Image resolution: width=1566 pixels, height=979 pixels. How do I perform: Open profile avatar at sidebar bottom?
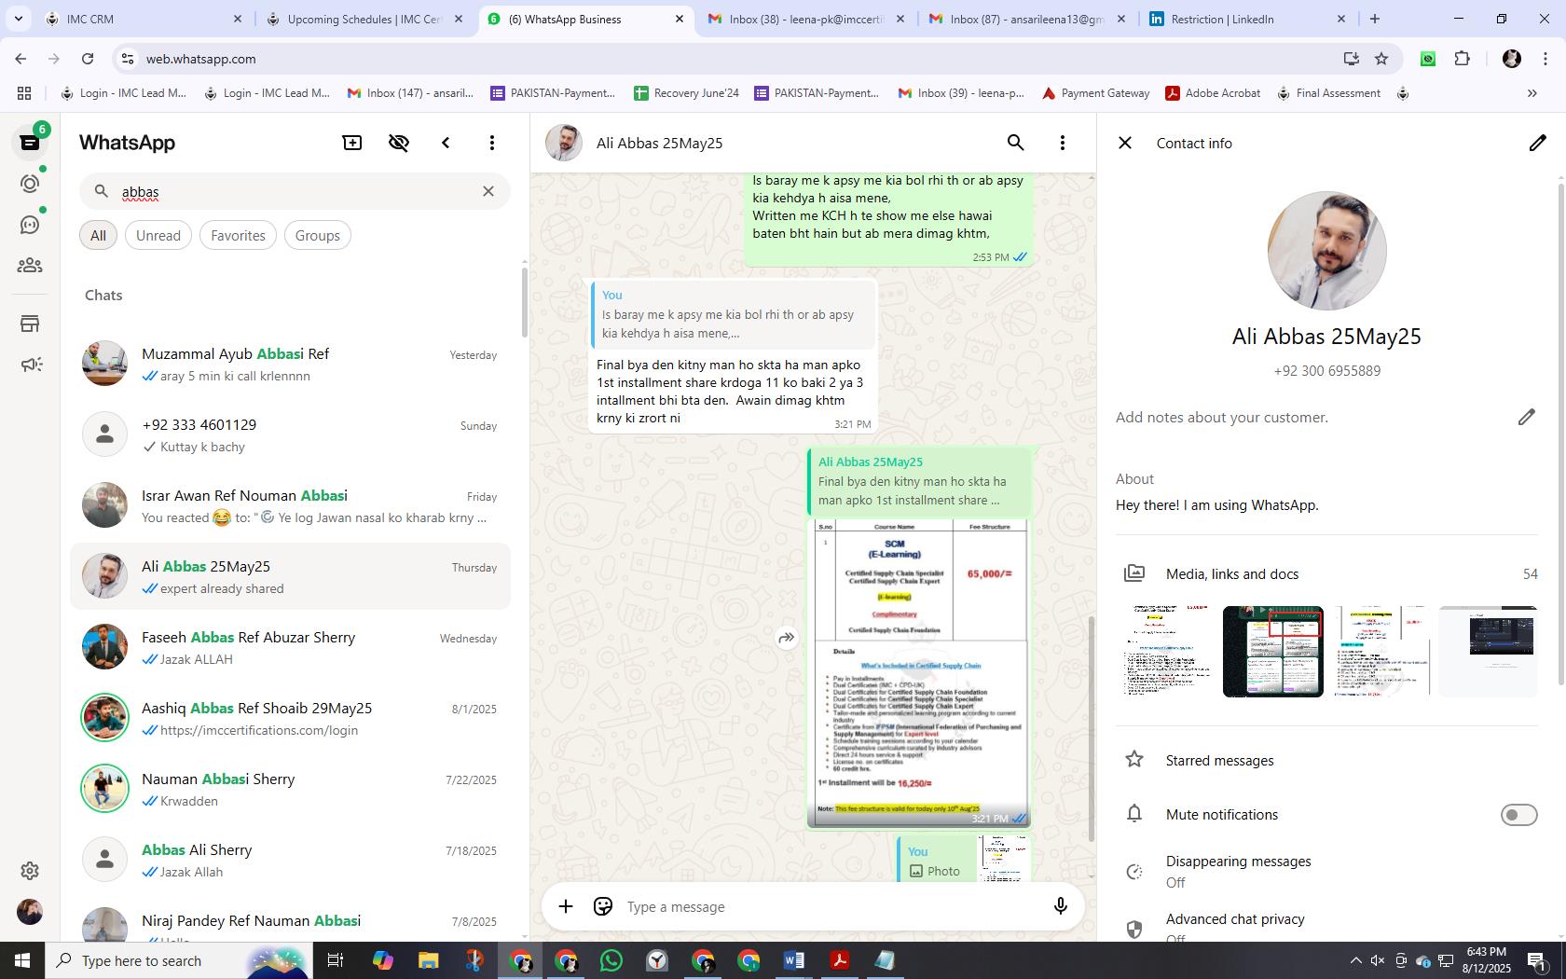point(30,912)
